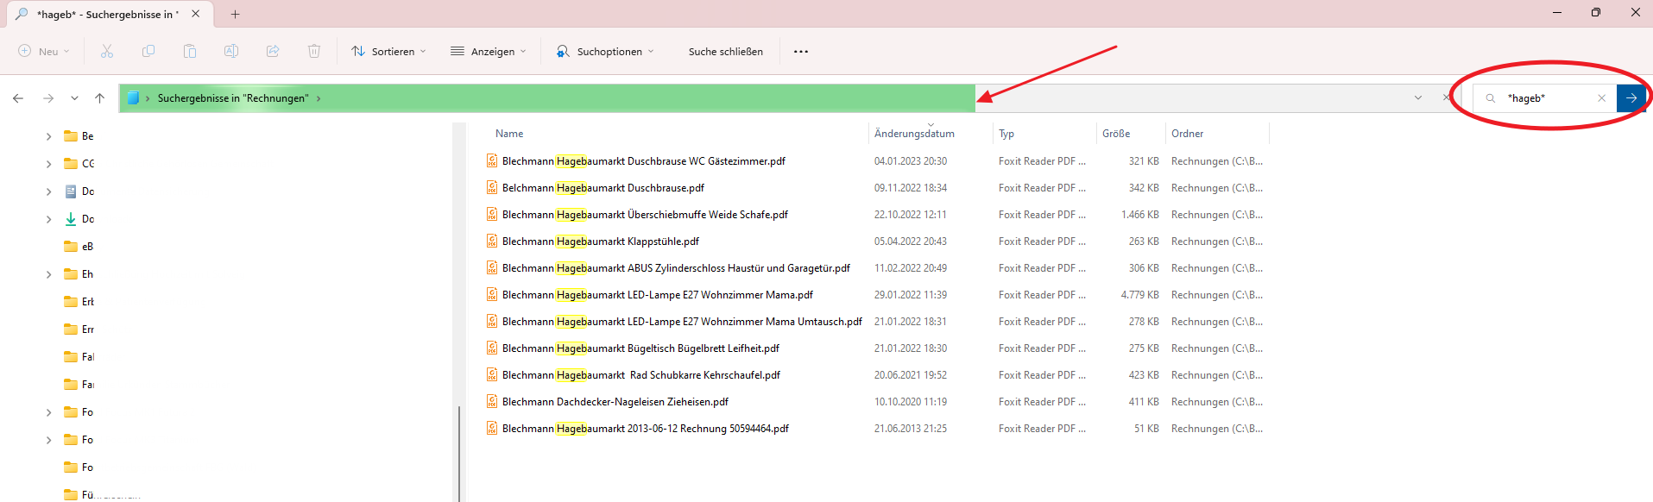Select Rad Schubkarre Kehrschaufel.pdf file
Image resolution: width=1653 pixels, height=502 pixels.
tap(641, 375)
